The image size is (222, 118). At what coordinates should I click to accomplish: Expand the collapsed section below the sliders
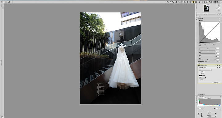point(198,62)
